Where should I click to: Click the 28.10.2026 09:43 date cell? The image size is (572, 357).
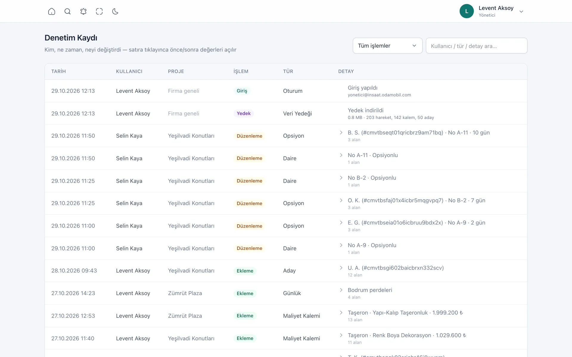74,271
